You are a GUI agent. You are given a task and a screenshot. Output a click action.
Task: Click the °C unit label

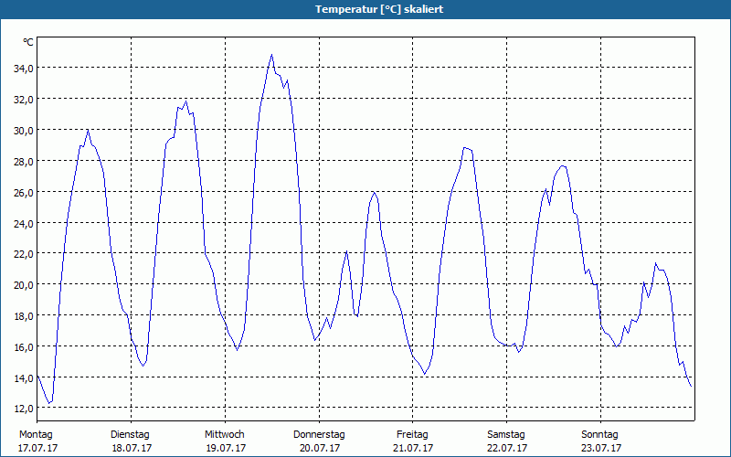tap(28, 42)
